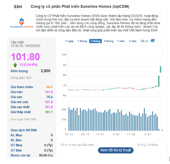Click the Giá trần label
Viewport: 170px width, 164px height.
pos(16,92)
